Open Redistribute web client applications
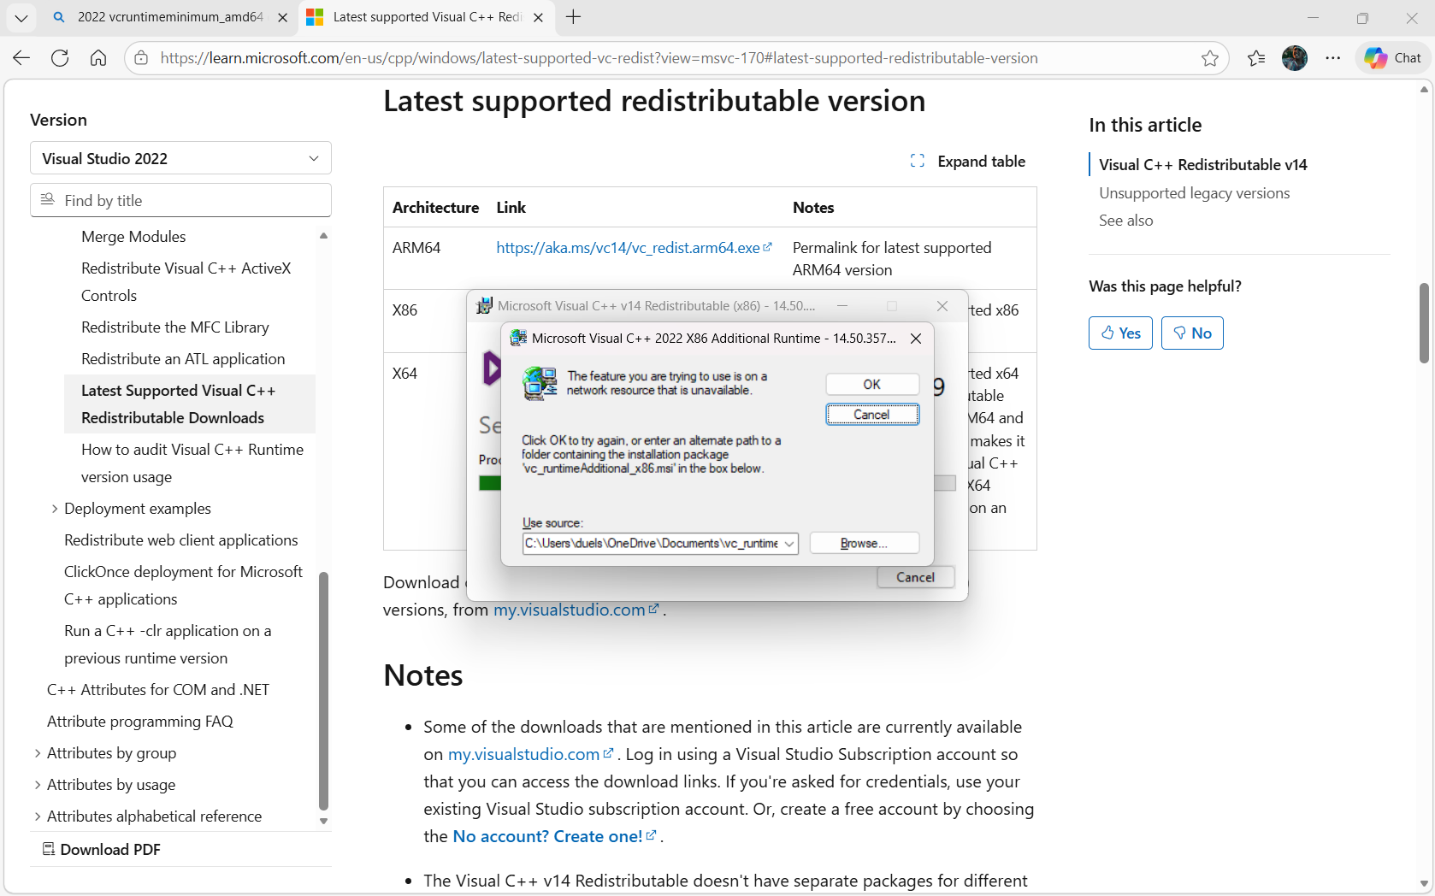The width and height of the screenshot is (1435, 896). tap(180, 540)
